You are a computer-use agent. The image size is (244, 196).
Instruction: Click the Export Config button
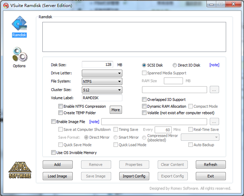(172, 176)
